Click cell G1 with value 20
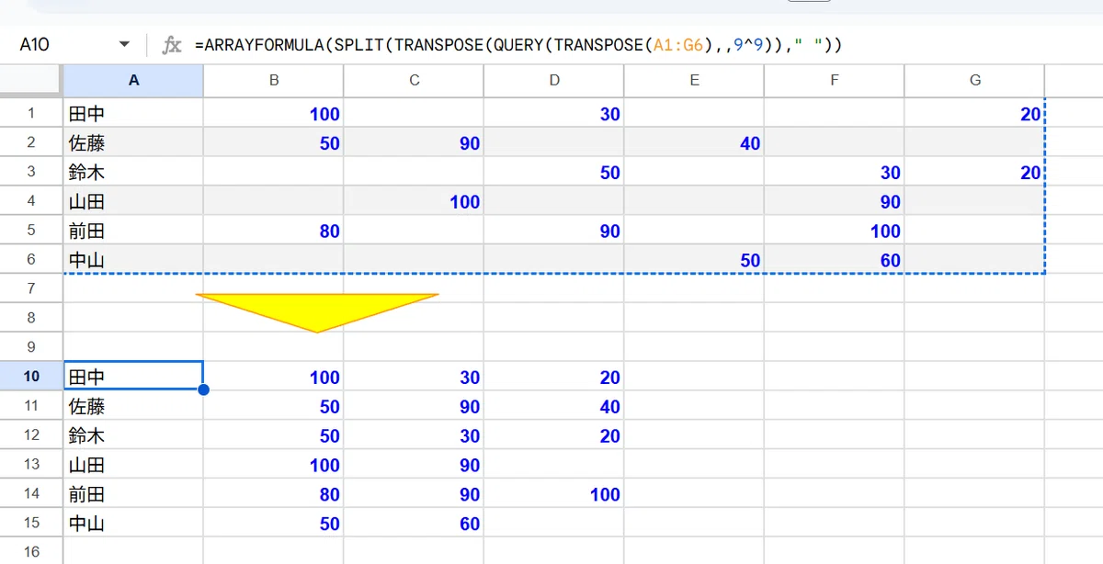Screen dimensions: 1103x564 (974, 113)
